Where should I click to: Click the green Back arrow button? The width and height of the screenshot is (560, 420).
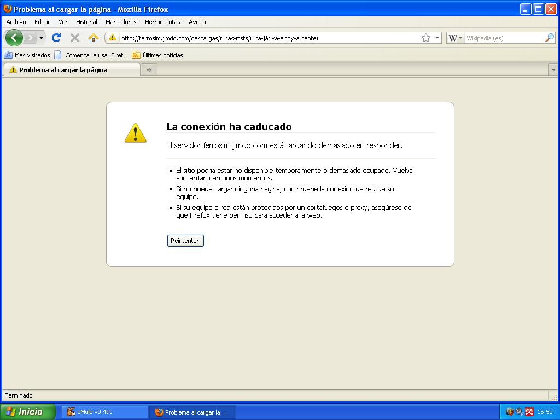click(14, 38)
